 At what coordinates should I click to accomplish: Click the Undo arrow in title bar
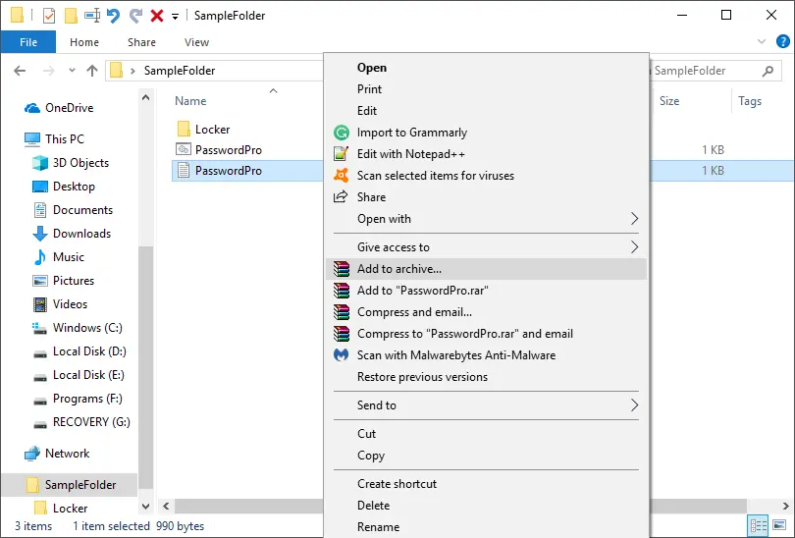[x=113, y=16]
